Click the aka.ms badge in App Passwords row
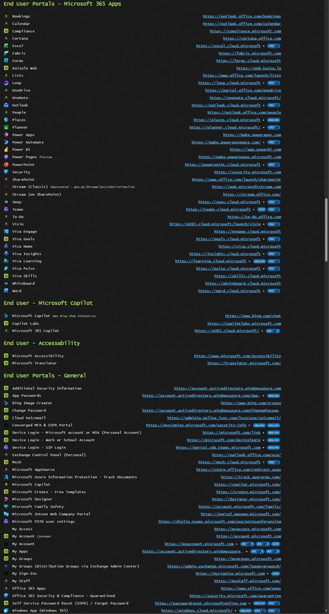Screen dimensions: 329x614 click(274, 396)
